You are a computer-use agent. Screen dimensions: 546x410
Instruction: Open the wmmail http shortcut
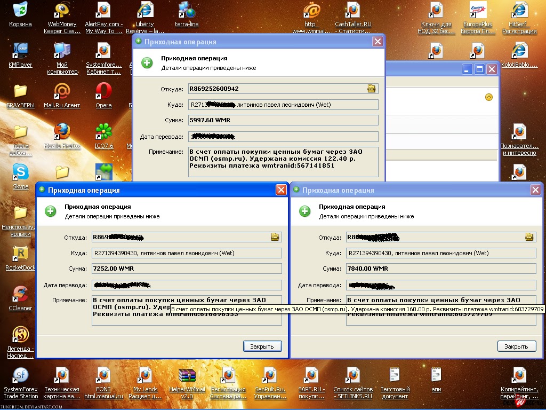tap(311, 18)
